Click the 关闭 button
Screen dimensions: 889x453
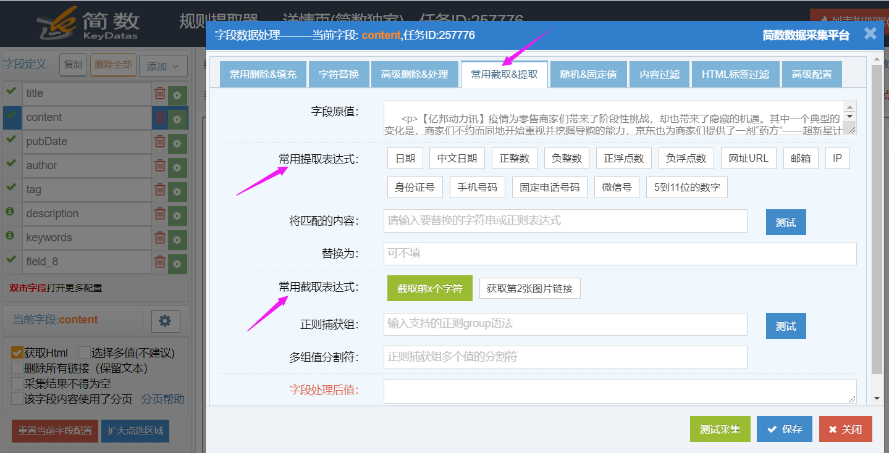point(845,429)
